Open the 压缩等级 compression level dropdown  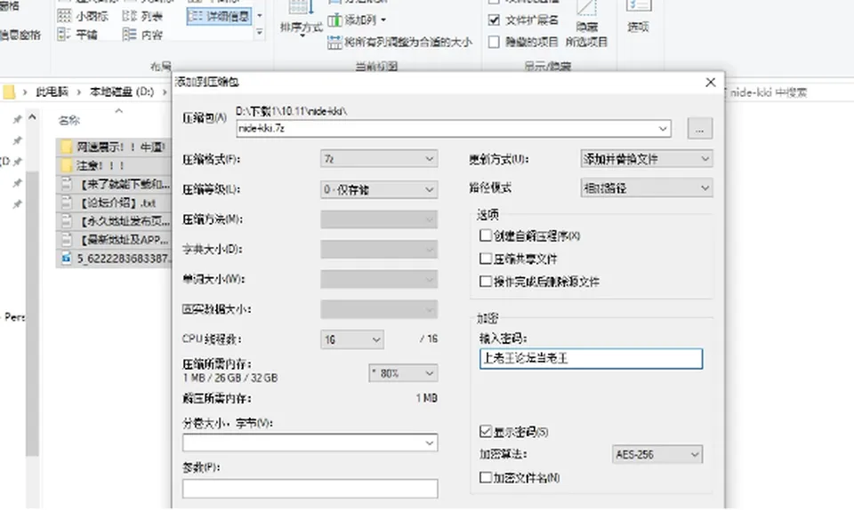click(379, 189)
